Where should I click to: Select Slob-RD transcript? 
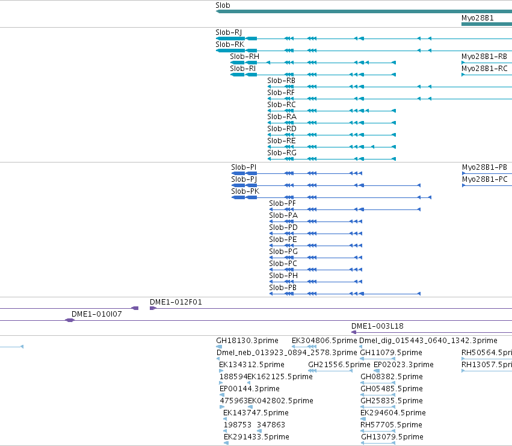[x=282, y=129]
